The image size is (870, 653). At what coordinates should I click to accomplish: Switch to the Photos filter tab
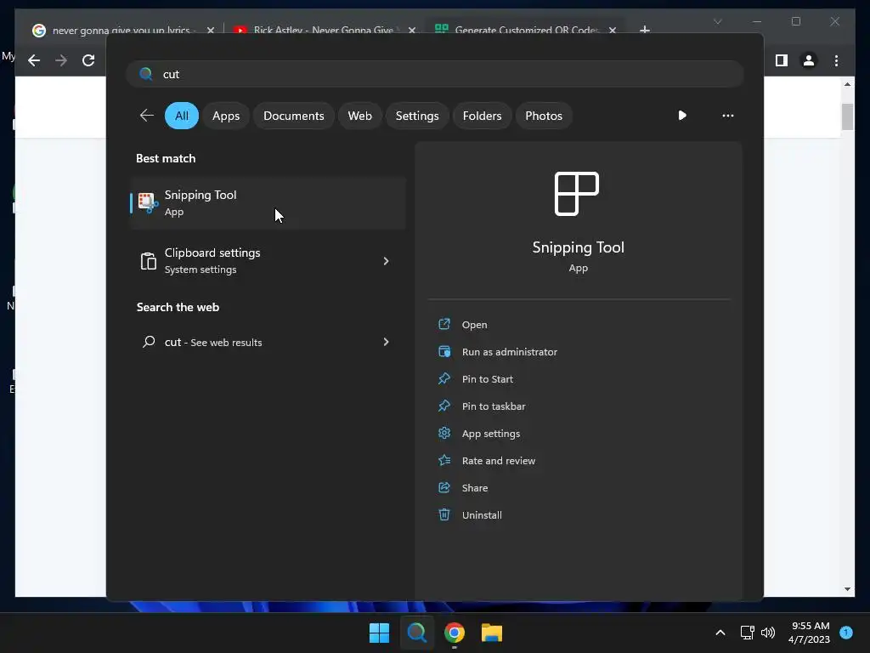coord(544,116)
